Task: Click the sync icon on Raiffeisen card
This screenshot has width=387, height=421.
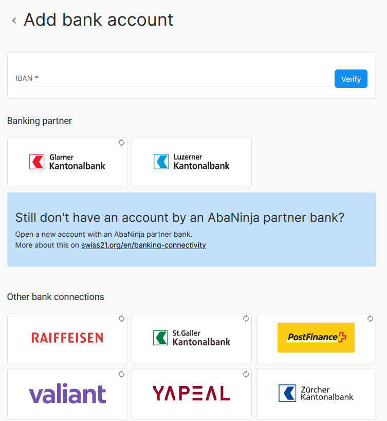Action: (121, 319)
